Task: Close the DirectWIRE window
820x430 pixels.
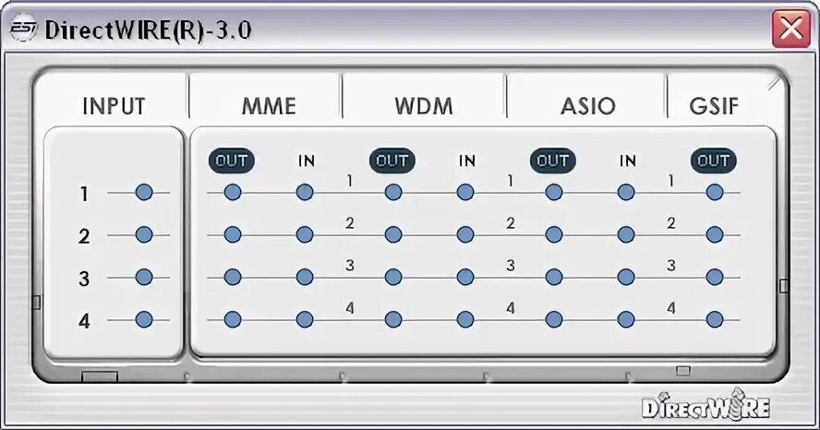Action: [790, 28]
